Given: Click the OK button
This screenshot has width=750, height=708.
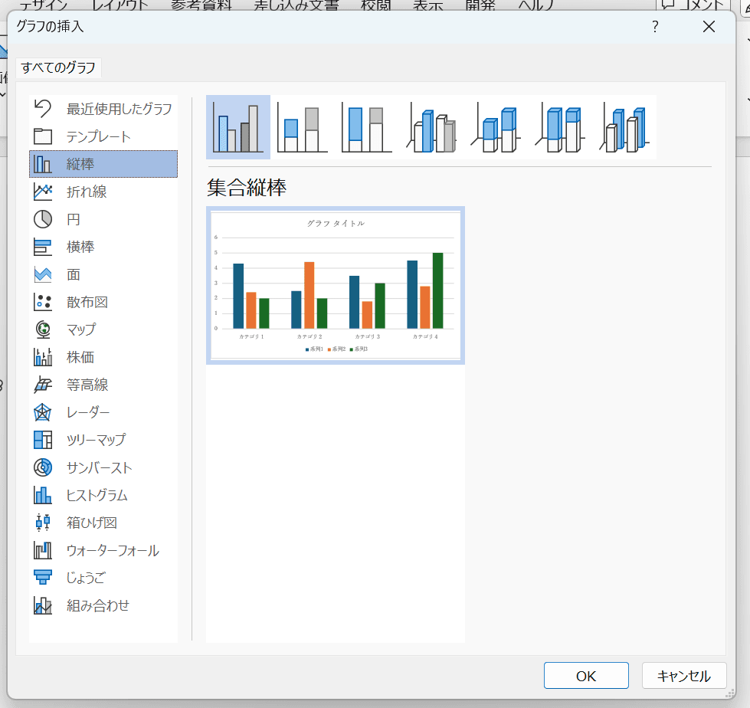Looking at the screenshot, I should coord(586,676).
